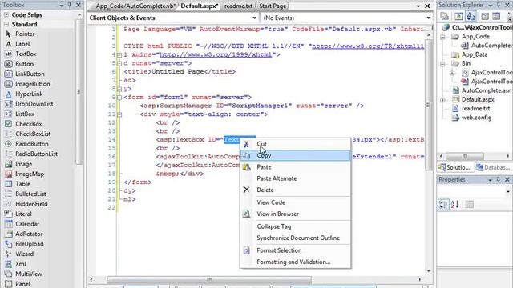The image size is (513, 288).
Task: Click the Alphabetical sort button in Properties
Action: [455, 205]
